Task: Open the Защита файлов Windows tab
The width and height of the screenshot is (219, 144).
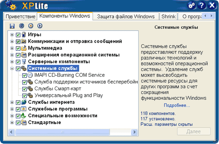Action: [x=126, y=17]
